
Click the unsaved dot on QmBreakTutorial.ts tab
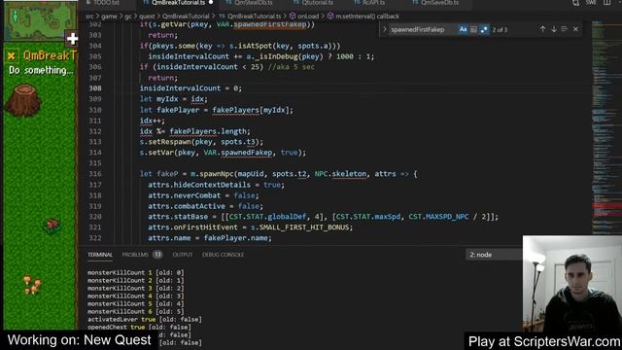[x=211, y=3]
